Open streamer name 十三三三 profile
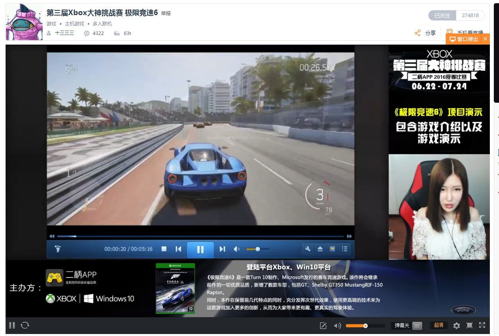 pos(64,33)
